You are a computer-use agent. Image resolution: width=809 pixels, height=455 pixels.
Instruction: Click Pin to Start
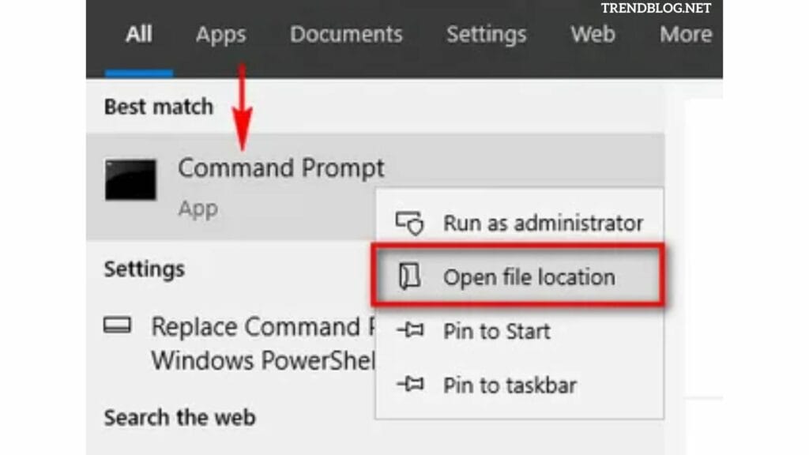click(496, 332)
